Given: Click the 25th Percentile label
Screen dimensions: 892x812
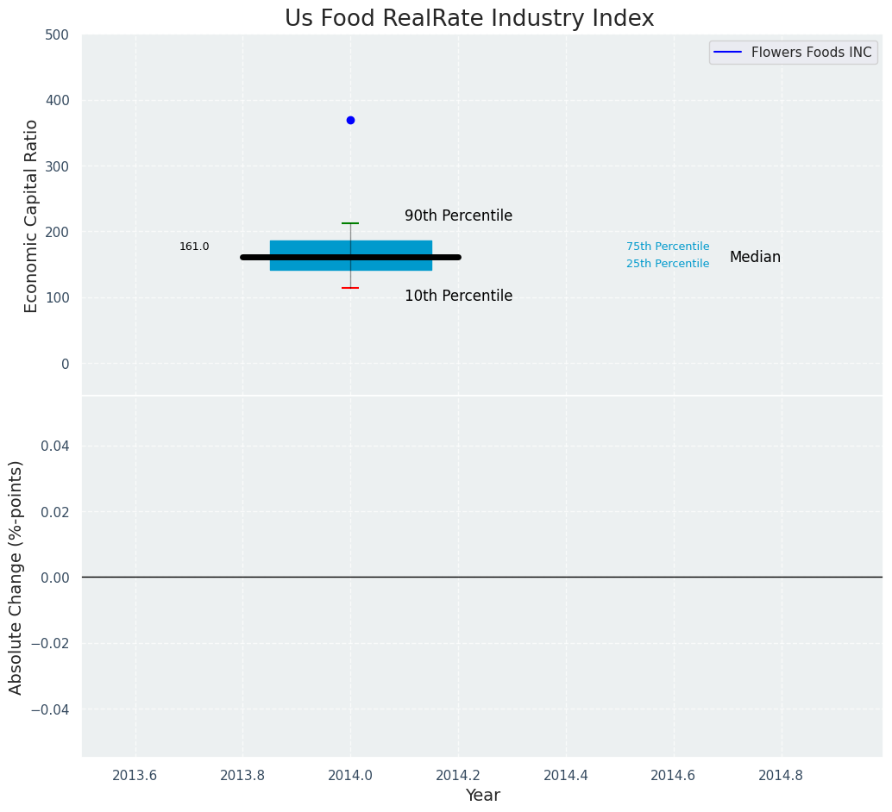Looking at the screenshot, I should (668, 264).
